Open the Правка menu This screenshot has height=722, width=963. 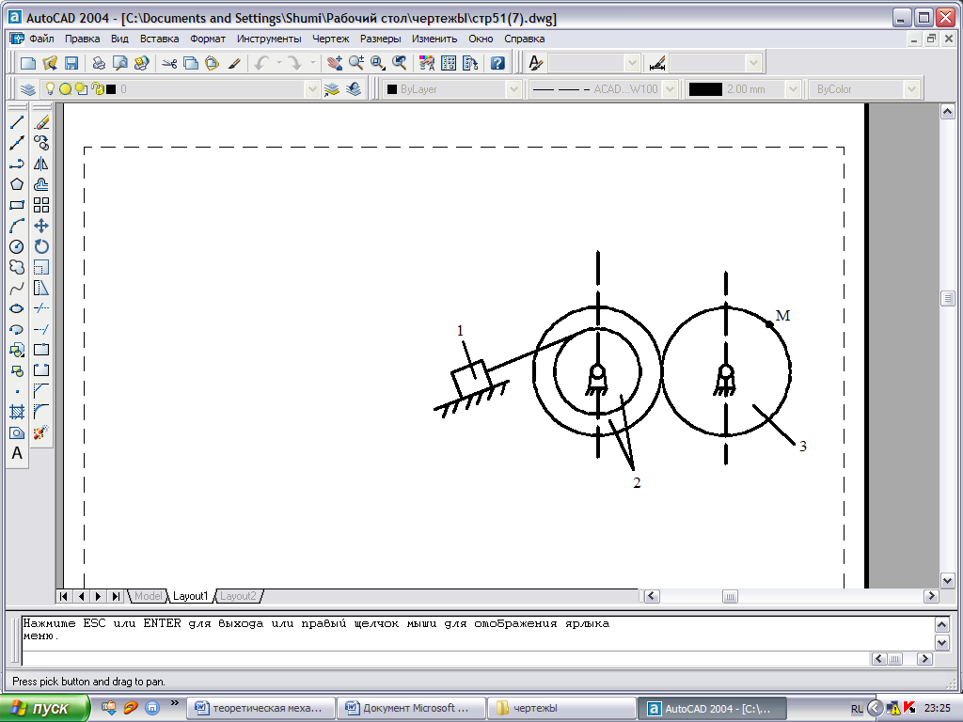(x=83, y=39)
